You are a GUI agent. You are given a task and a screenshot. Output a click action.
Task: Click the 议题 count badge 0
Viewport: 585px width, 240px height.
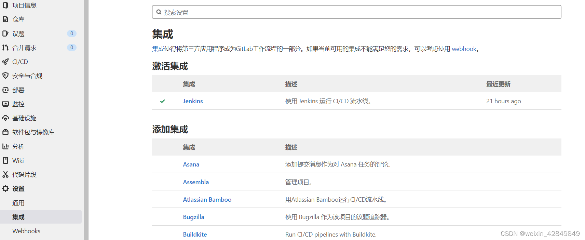click(x=71, y=34)
